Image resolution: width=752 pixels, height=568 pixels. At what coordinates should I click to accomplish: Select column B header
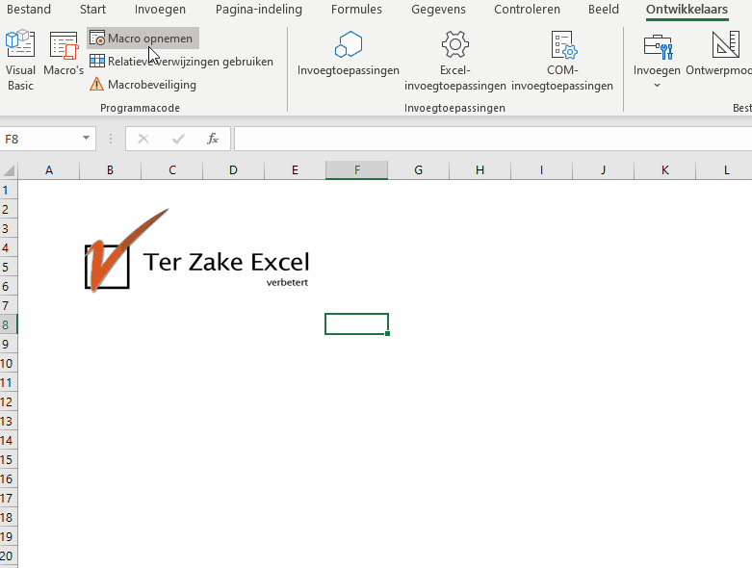click(110, 170)
